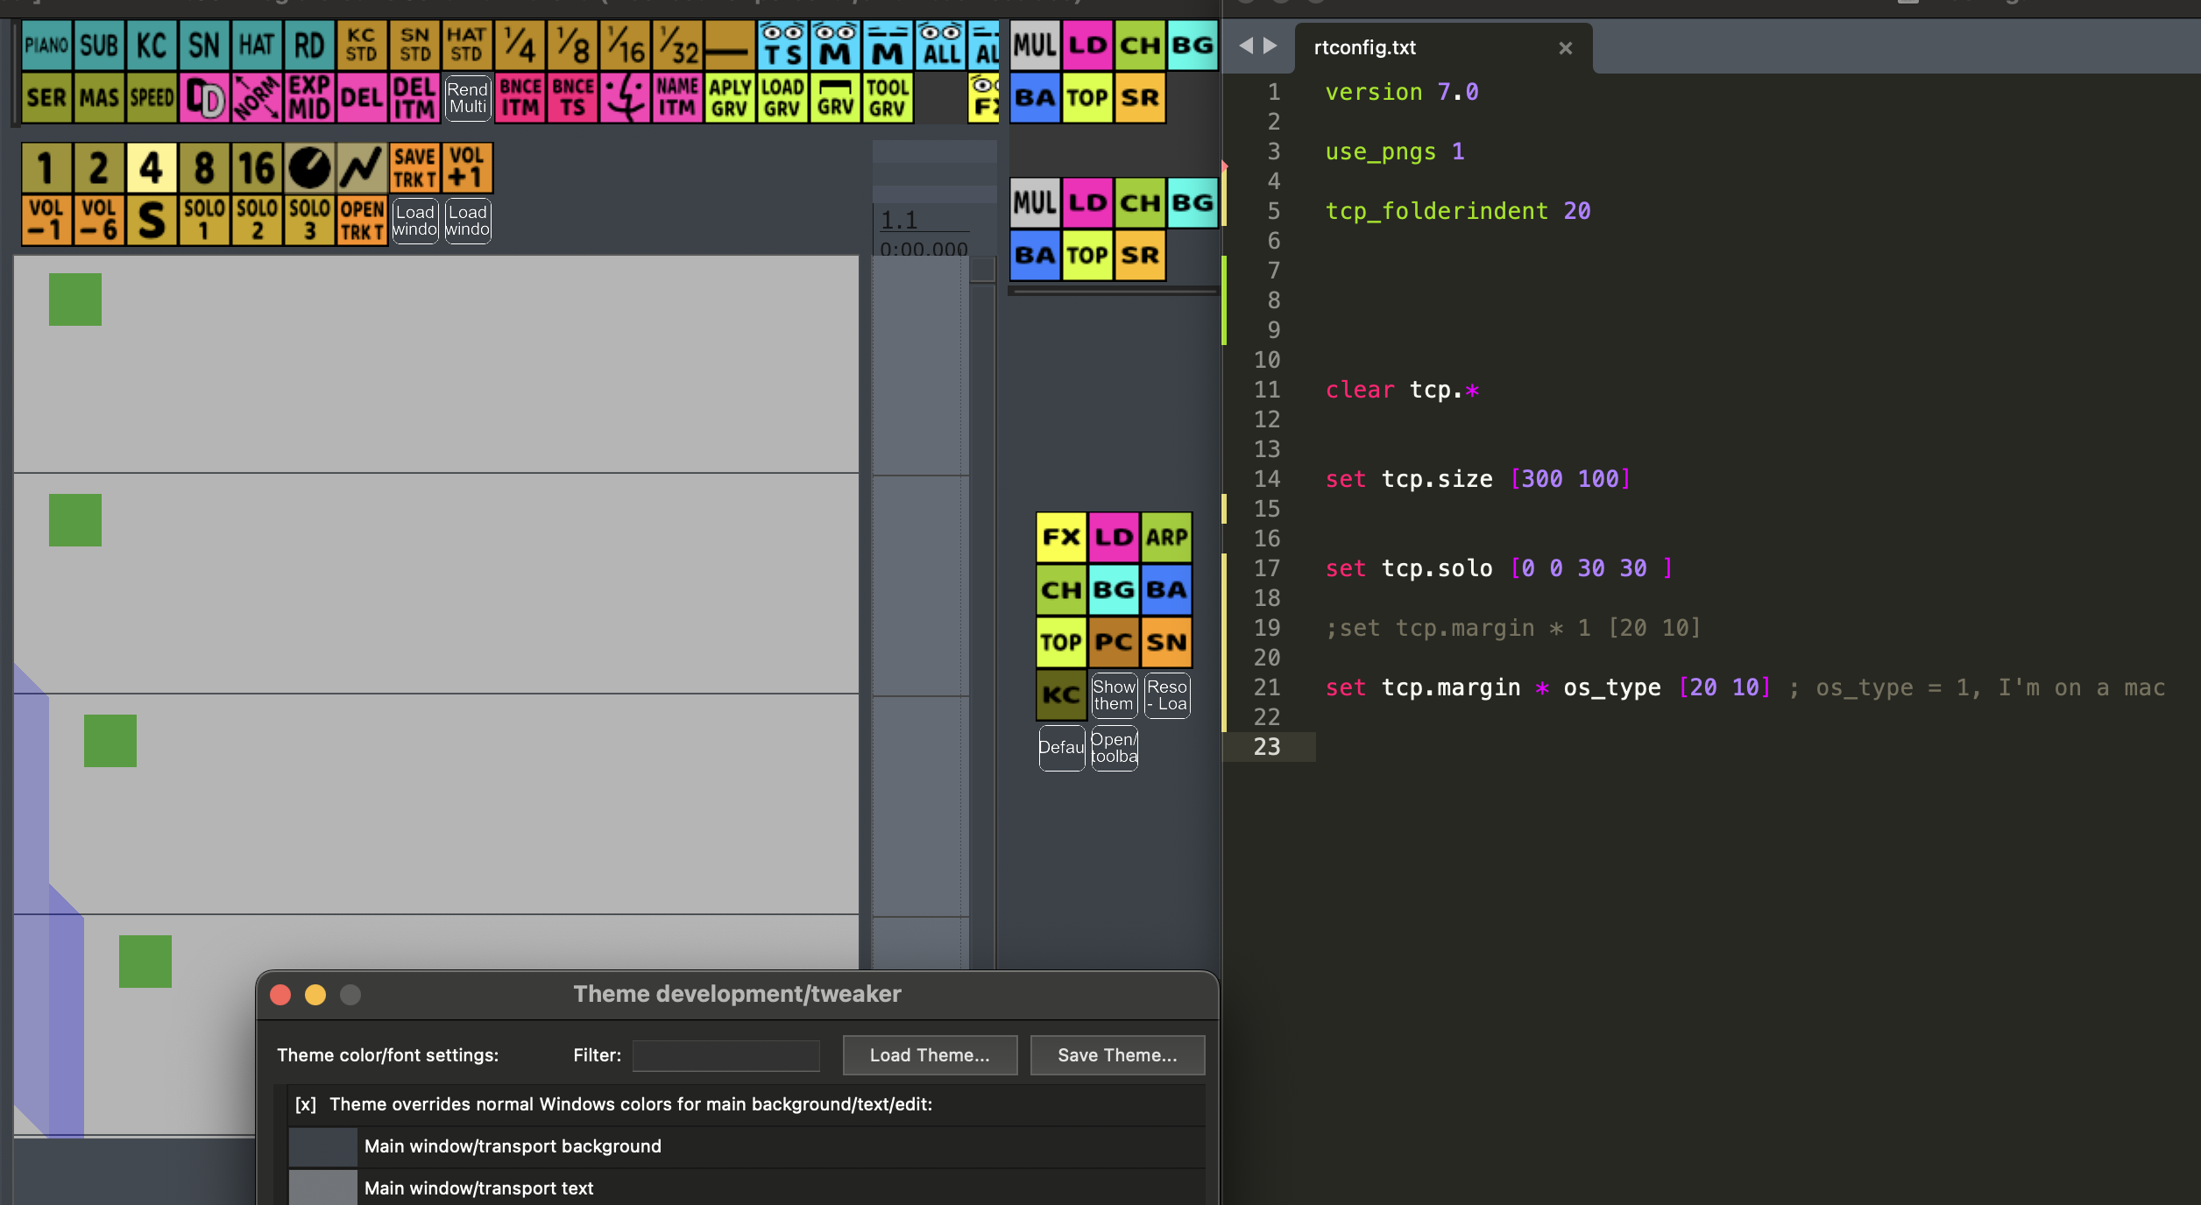Open Main window/transport background color swatch
Image resolution: width=2201 pixels, height=1205 pixels.
point(322,1146)
